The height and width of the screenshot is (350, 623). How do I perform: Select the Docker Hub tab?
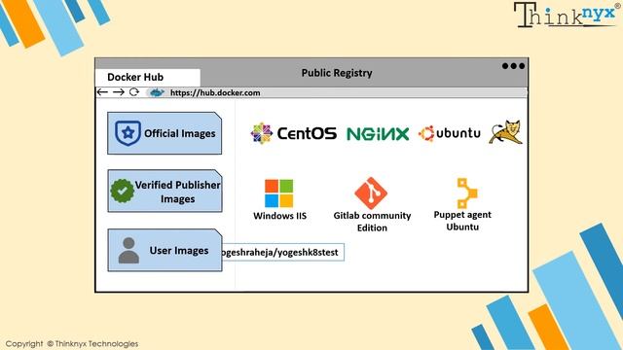tap(147, 77)
